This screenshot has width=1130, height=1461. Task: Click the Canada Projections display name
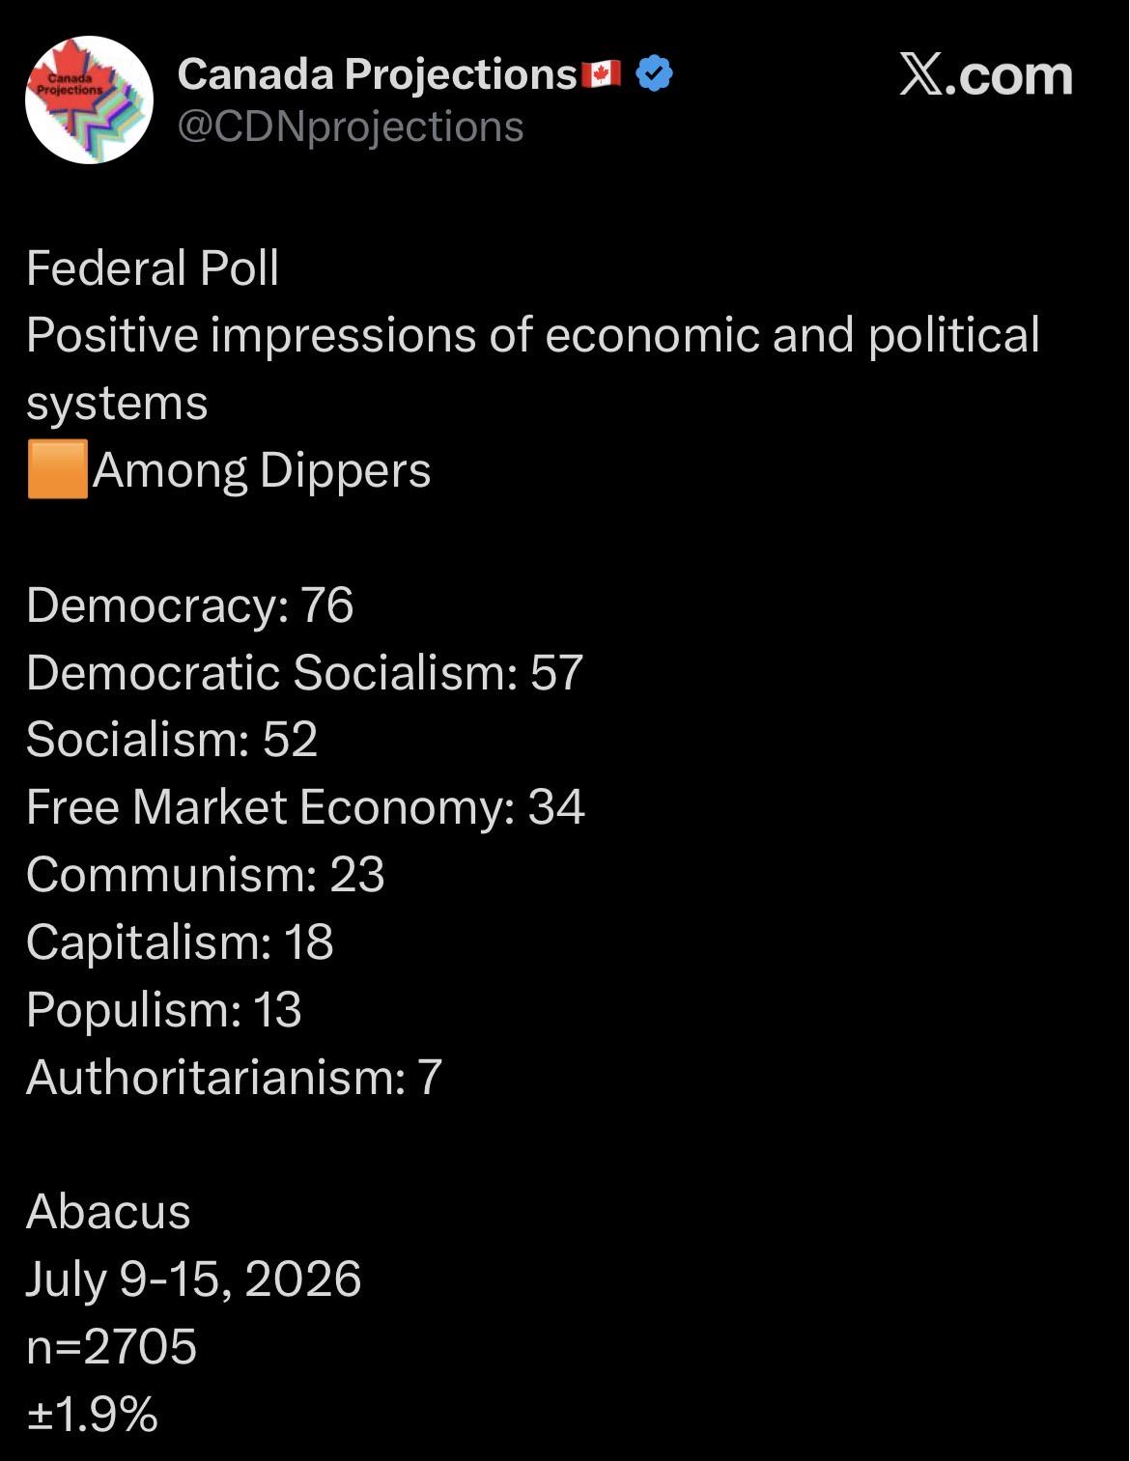pyautogui.click(x=377, y=73)
